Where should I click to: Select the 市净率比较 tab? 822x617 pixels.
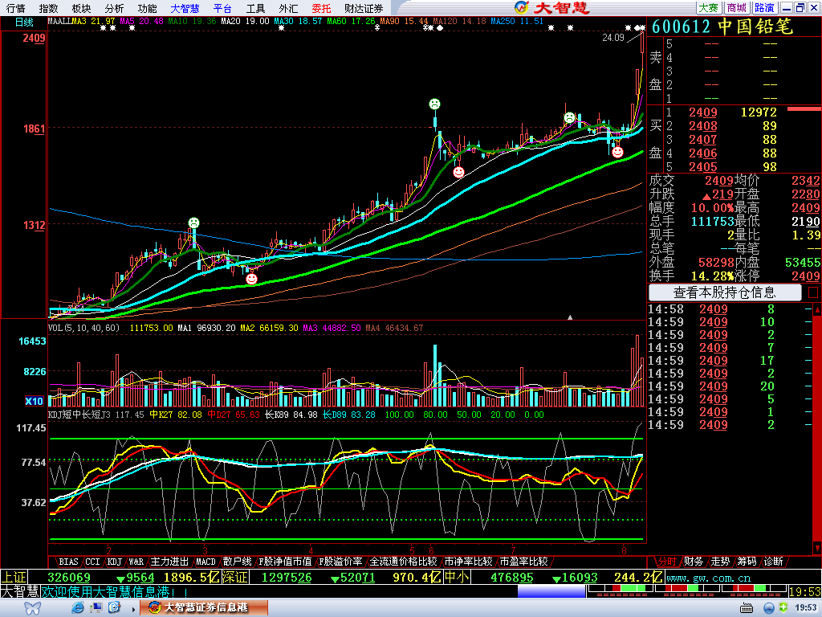(x=468, y=562)
